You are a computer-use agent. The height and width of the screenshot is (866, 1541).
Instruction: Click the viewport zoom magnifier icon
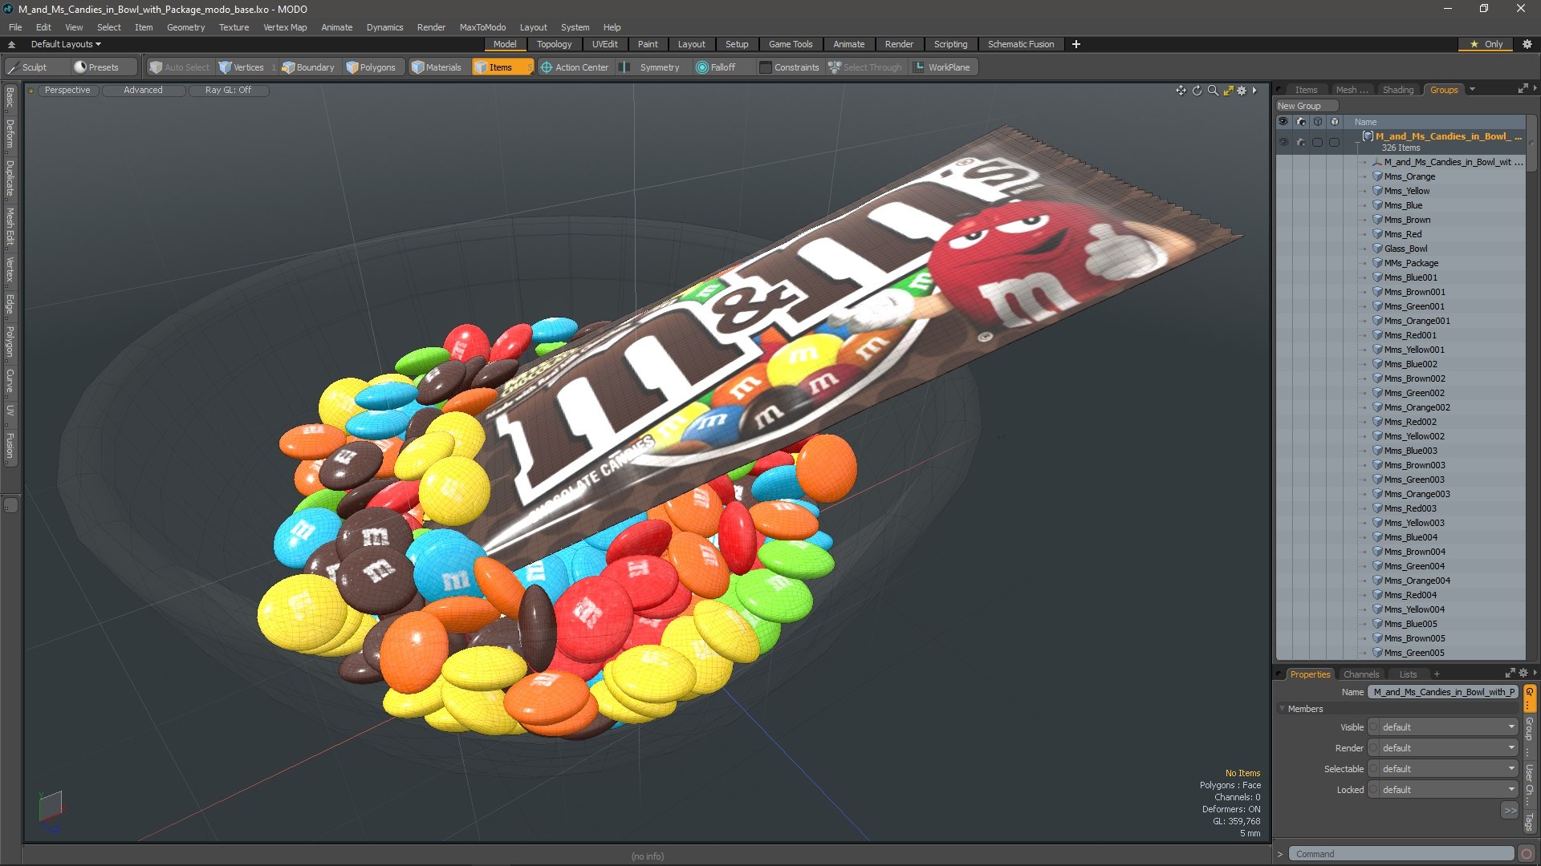[1213, 91]
